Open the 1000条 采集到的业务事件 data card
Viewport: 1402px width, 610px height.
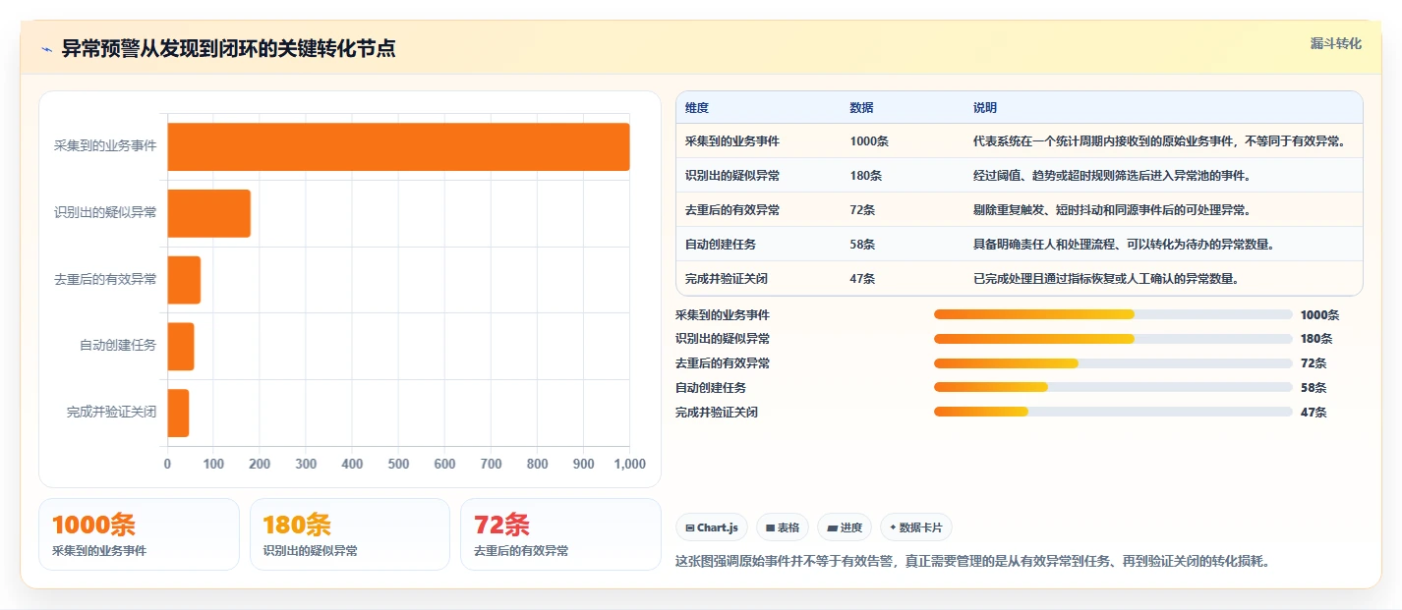(x=139, y=534)
